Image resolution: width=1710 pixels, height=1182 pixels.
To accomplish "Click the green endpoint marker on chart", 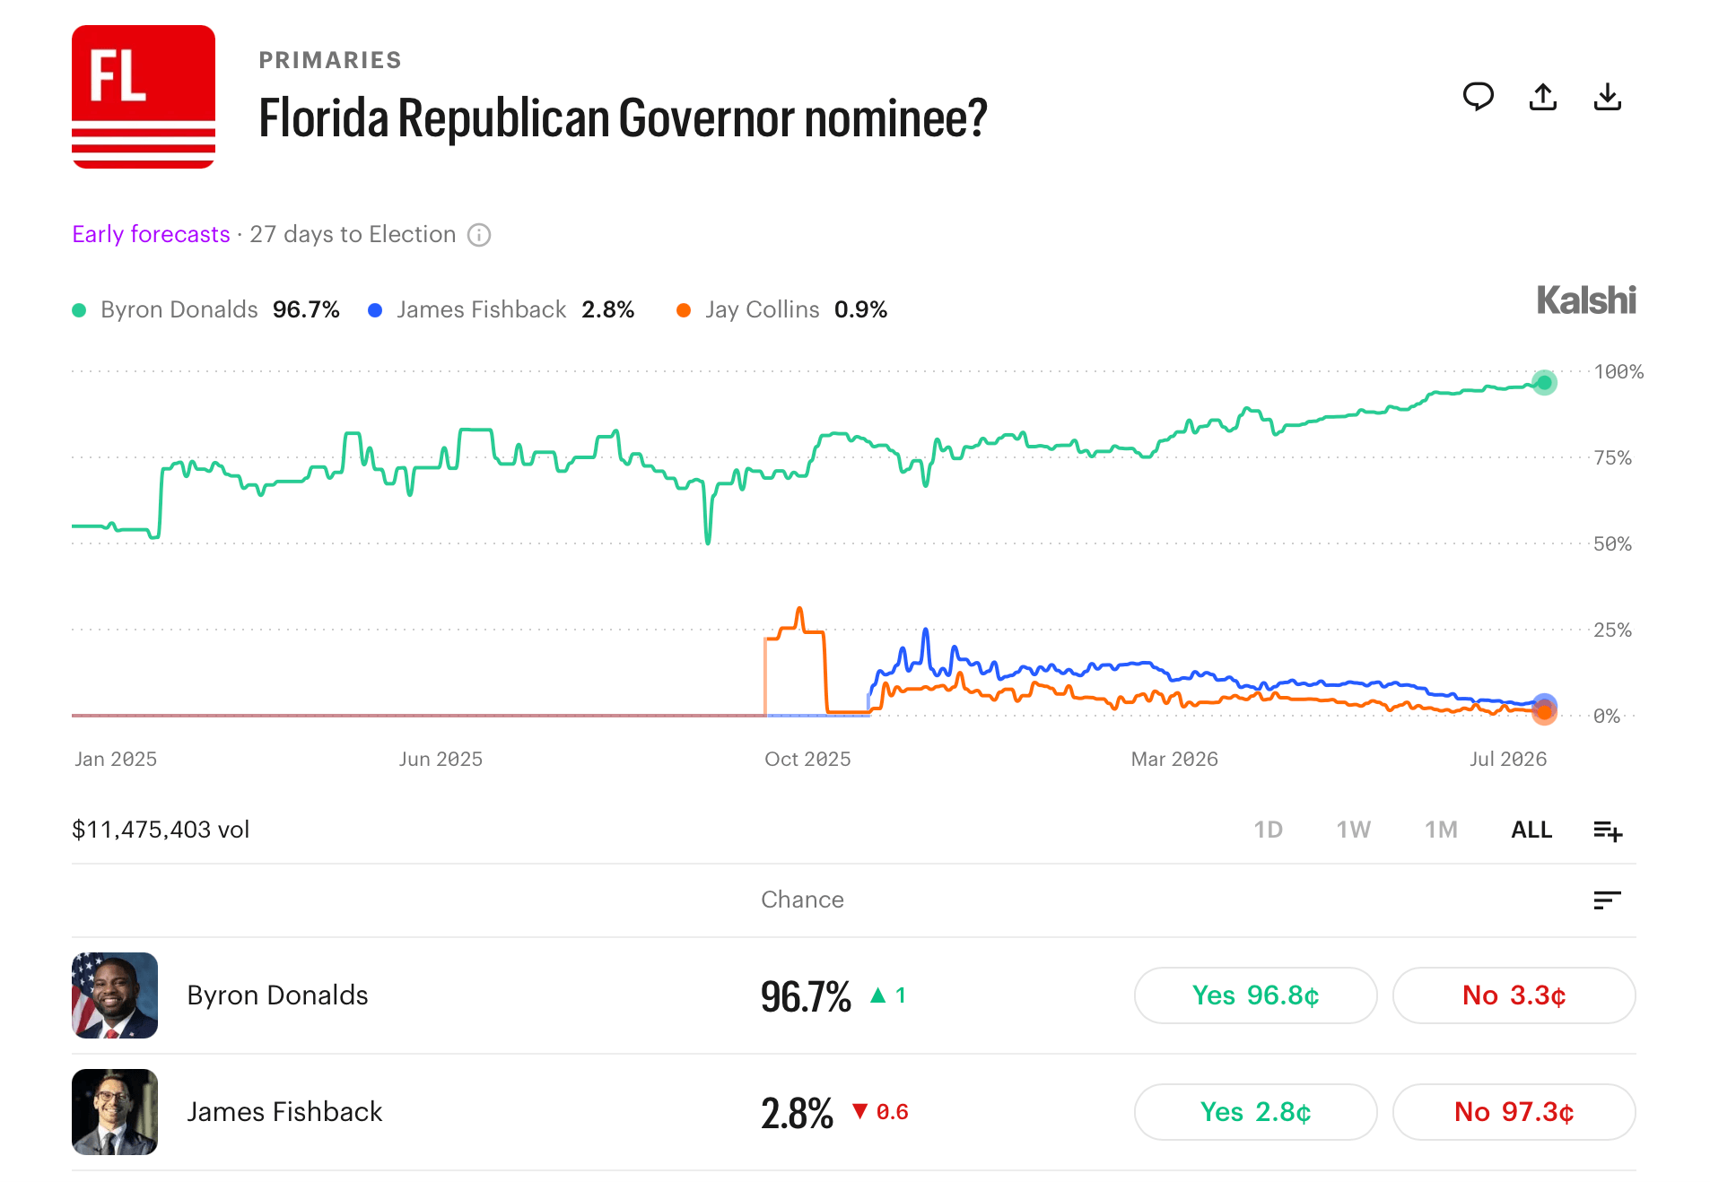I will coord(1544,383).
